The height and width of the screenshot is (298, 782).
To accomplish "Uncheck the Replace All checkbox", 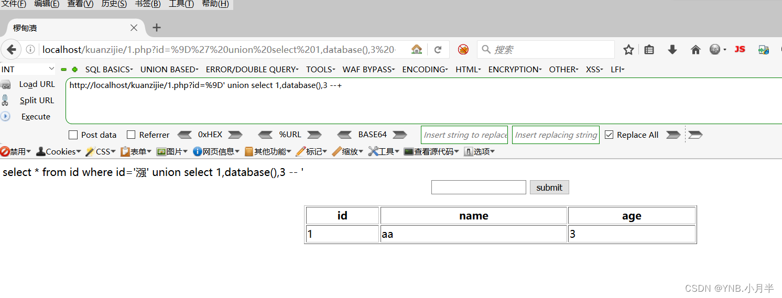I will coord(609,135).
